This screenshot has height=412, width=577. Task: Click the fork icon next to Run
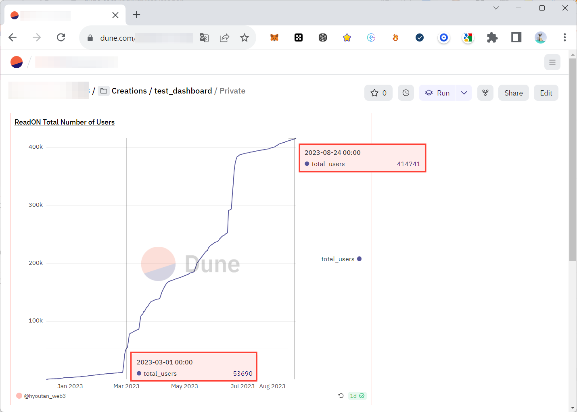[485, 93]
